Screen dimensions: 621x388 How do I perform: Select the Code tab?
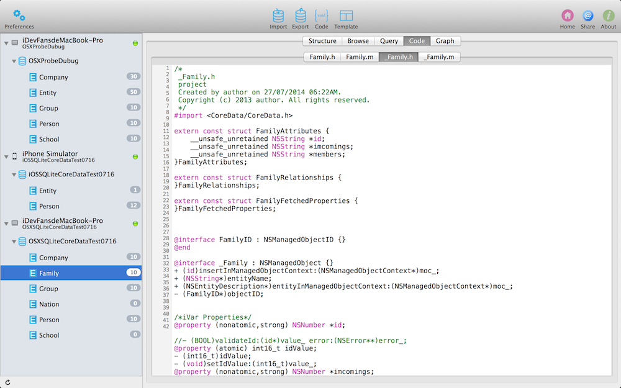pyautogui.click(x=417, y=41)
